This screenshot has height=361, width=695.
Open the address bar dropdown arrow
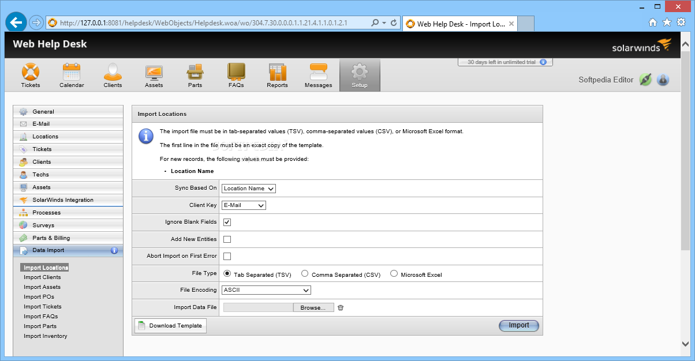point(384,23)
